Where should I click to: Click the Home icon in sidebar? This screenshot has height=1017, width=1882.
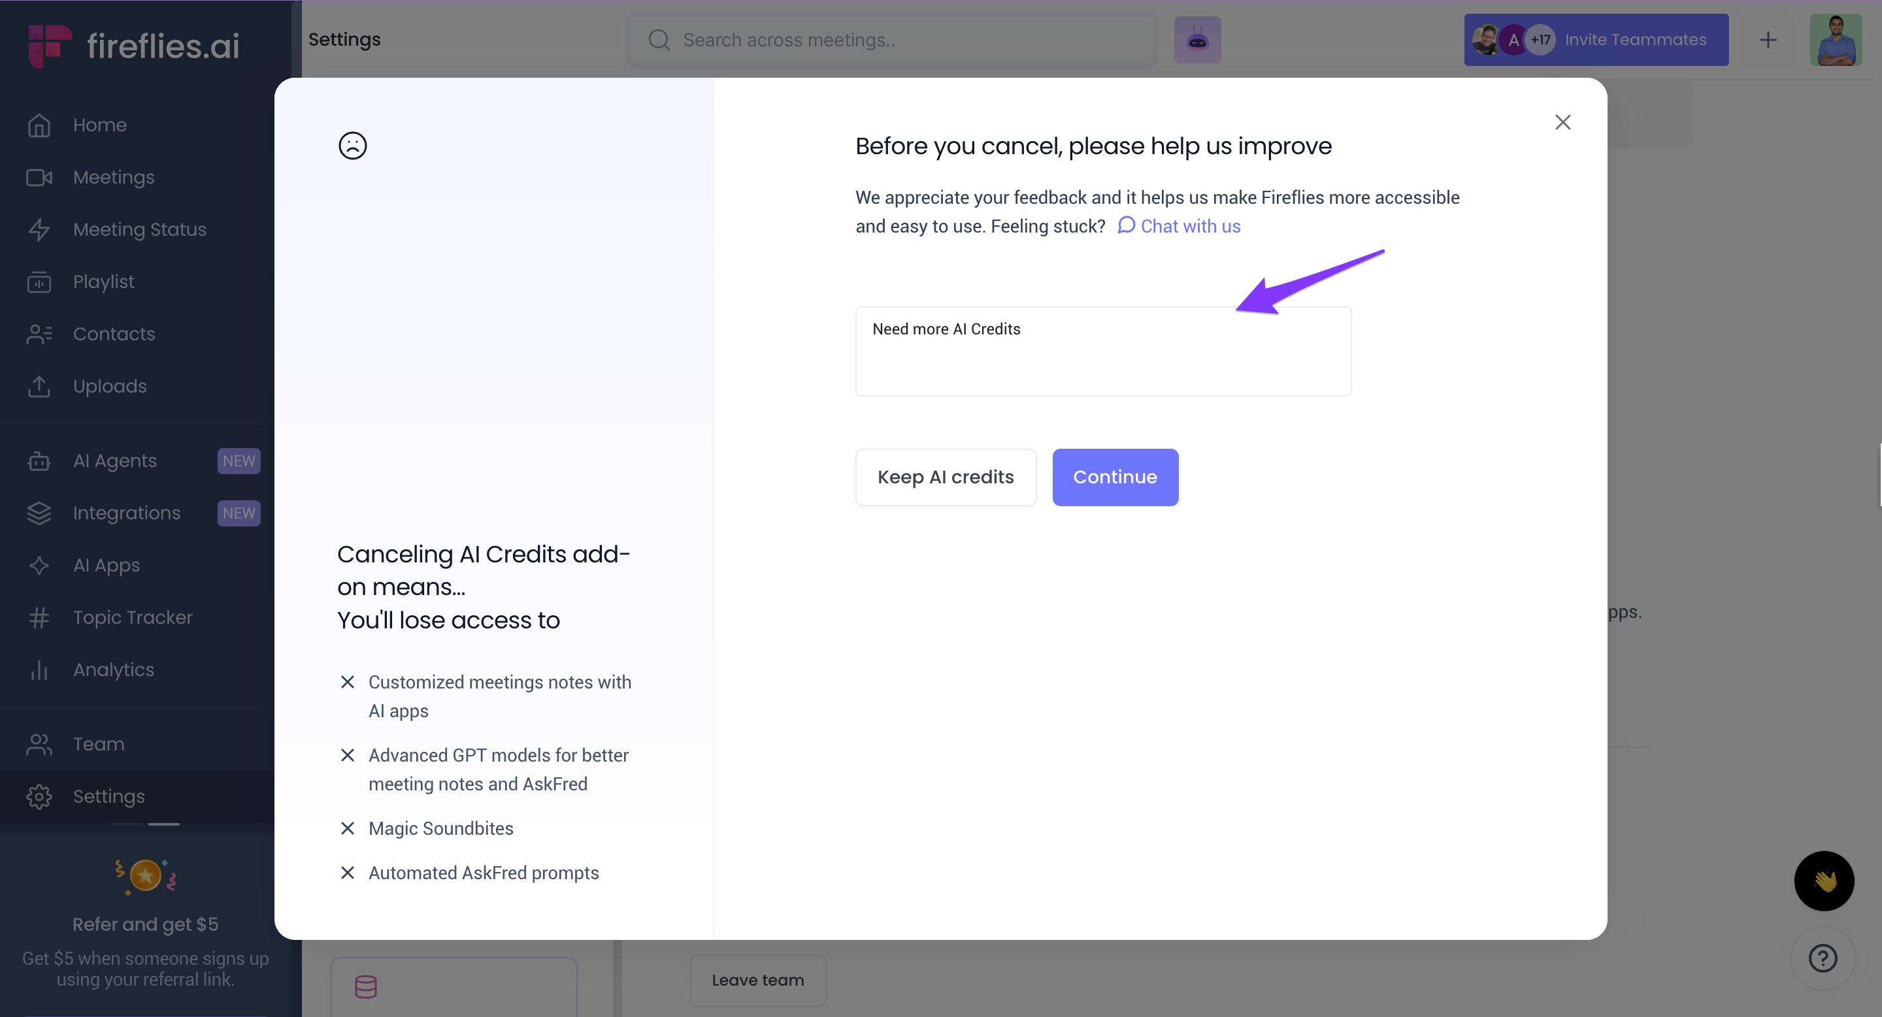tap(39, 125)
